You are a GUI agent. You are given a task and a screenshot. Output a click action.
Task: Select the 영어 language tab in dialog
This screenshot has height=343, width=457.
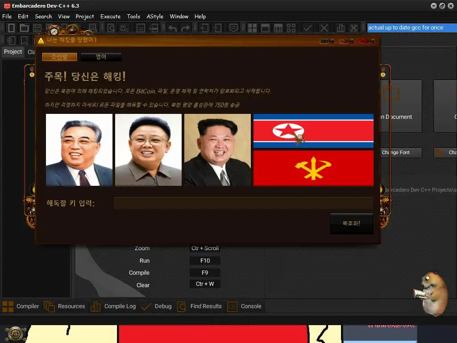[x=101, y=57]
